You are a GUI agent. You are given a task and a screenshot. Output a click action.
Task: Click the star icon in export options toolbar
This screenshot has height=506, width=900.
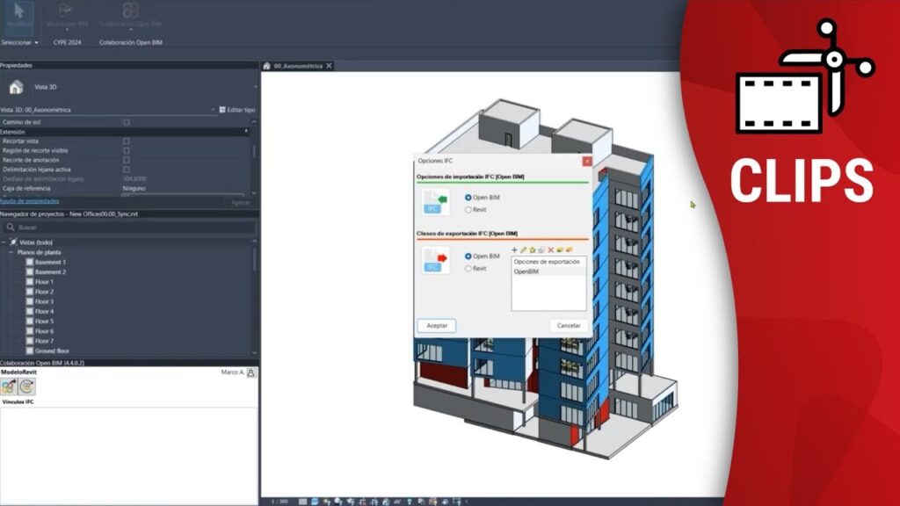533,250
